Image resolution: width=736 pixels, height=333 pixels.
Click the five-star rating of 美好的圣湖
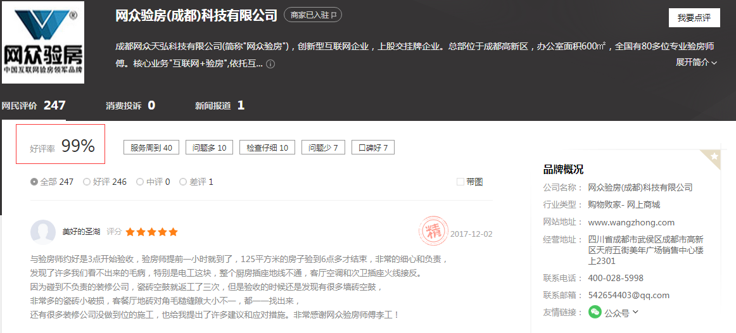[151, 232]
